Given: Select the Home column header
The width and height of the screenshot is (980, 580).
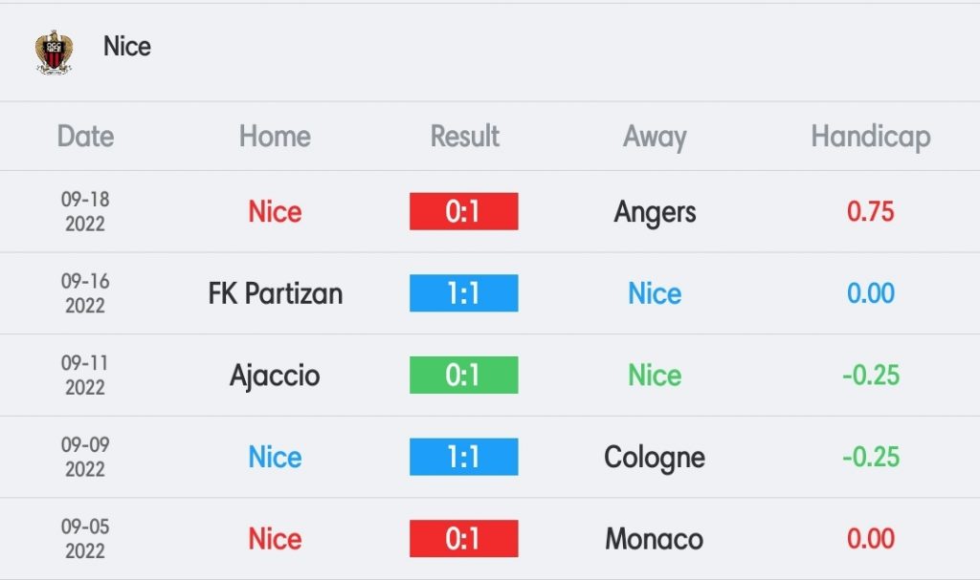Looking at the screenshot, I should 275,136.
